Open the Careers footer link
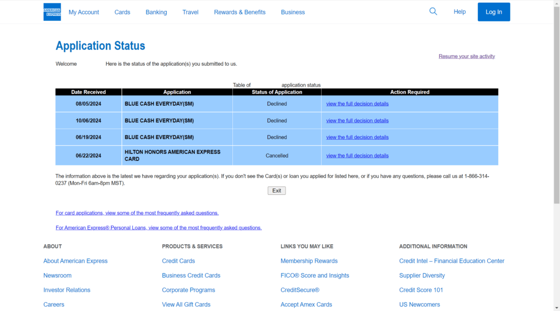 point(54,304)
